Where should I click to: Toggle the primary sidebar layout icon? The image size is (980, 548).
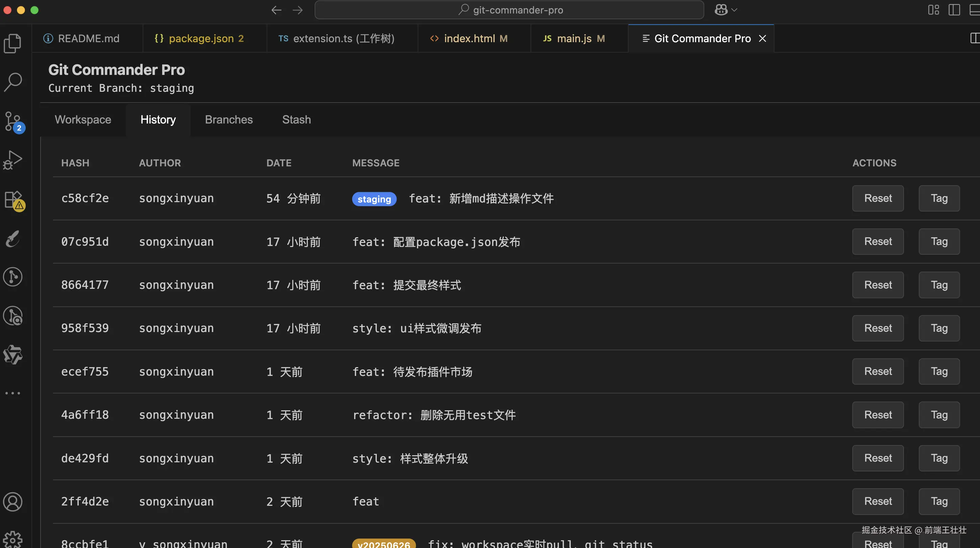click(954, 10)
